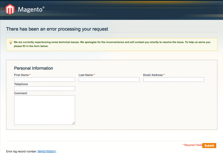Click the resize handle of the Comment box
The height and width of the screenshot is (153, 223).
point(73,123)
